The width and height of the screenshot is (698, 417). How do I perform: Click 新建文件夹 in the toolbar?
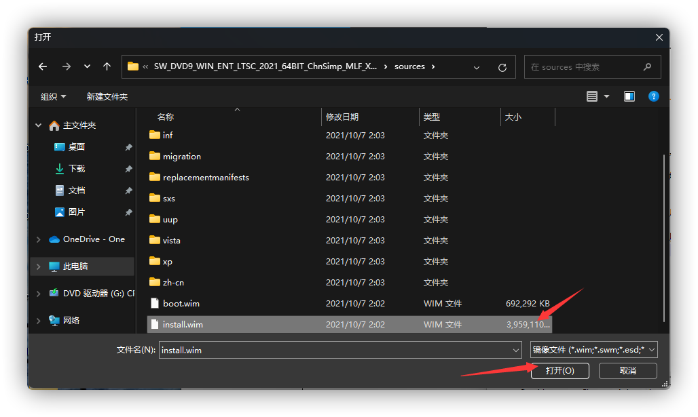click(107, 96)
